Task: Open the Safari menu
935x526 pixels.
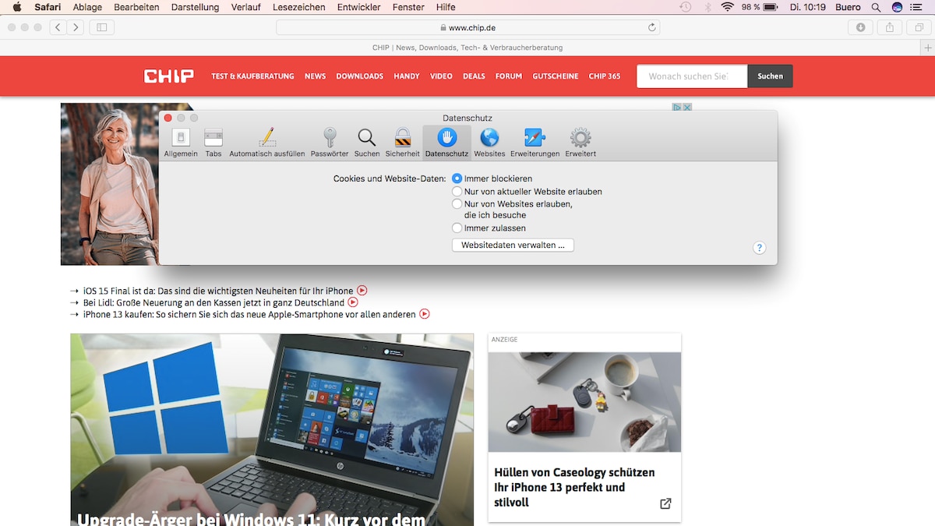Action: [x=48, y=7]
